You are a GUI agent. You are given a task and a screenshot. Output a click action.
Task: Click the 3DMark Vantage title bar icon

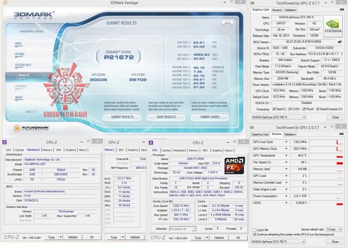tap(5, 3)
